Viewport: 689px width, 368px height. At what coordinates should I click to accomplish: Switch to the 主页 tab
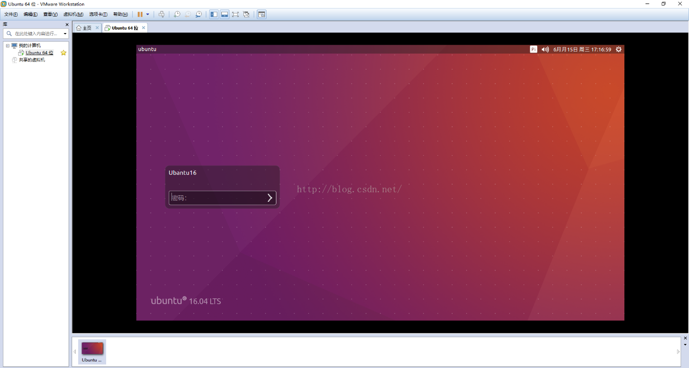point(87,28)
